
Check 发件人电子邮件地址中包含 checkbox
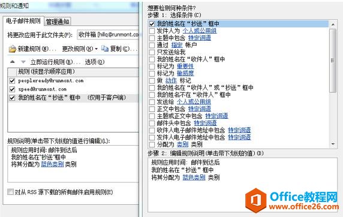(x=152, y=137)
